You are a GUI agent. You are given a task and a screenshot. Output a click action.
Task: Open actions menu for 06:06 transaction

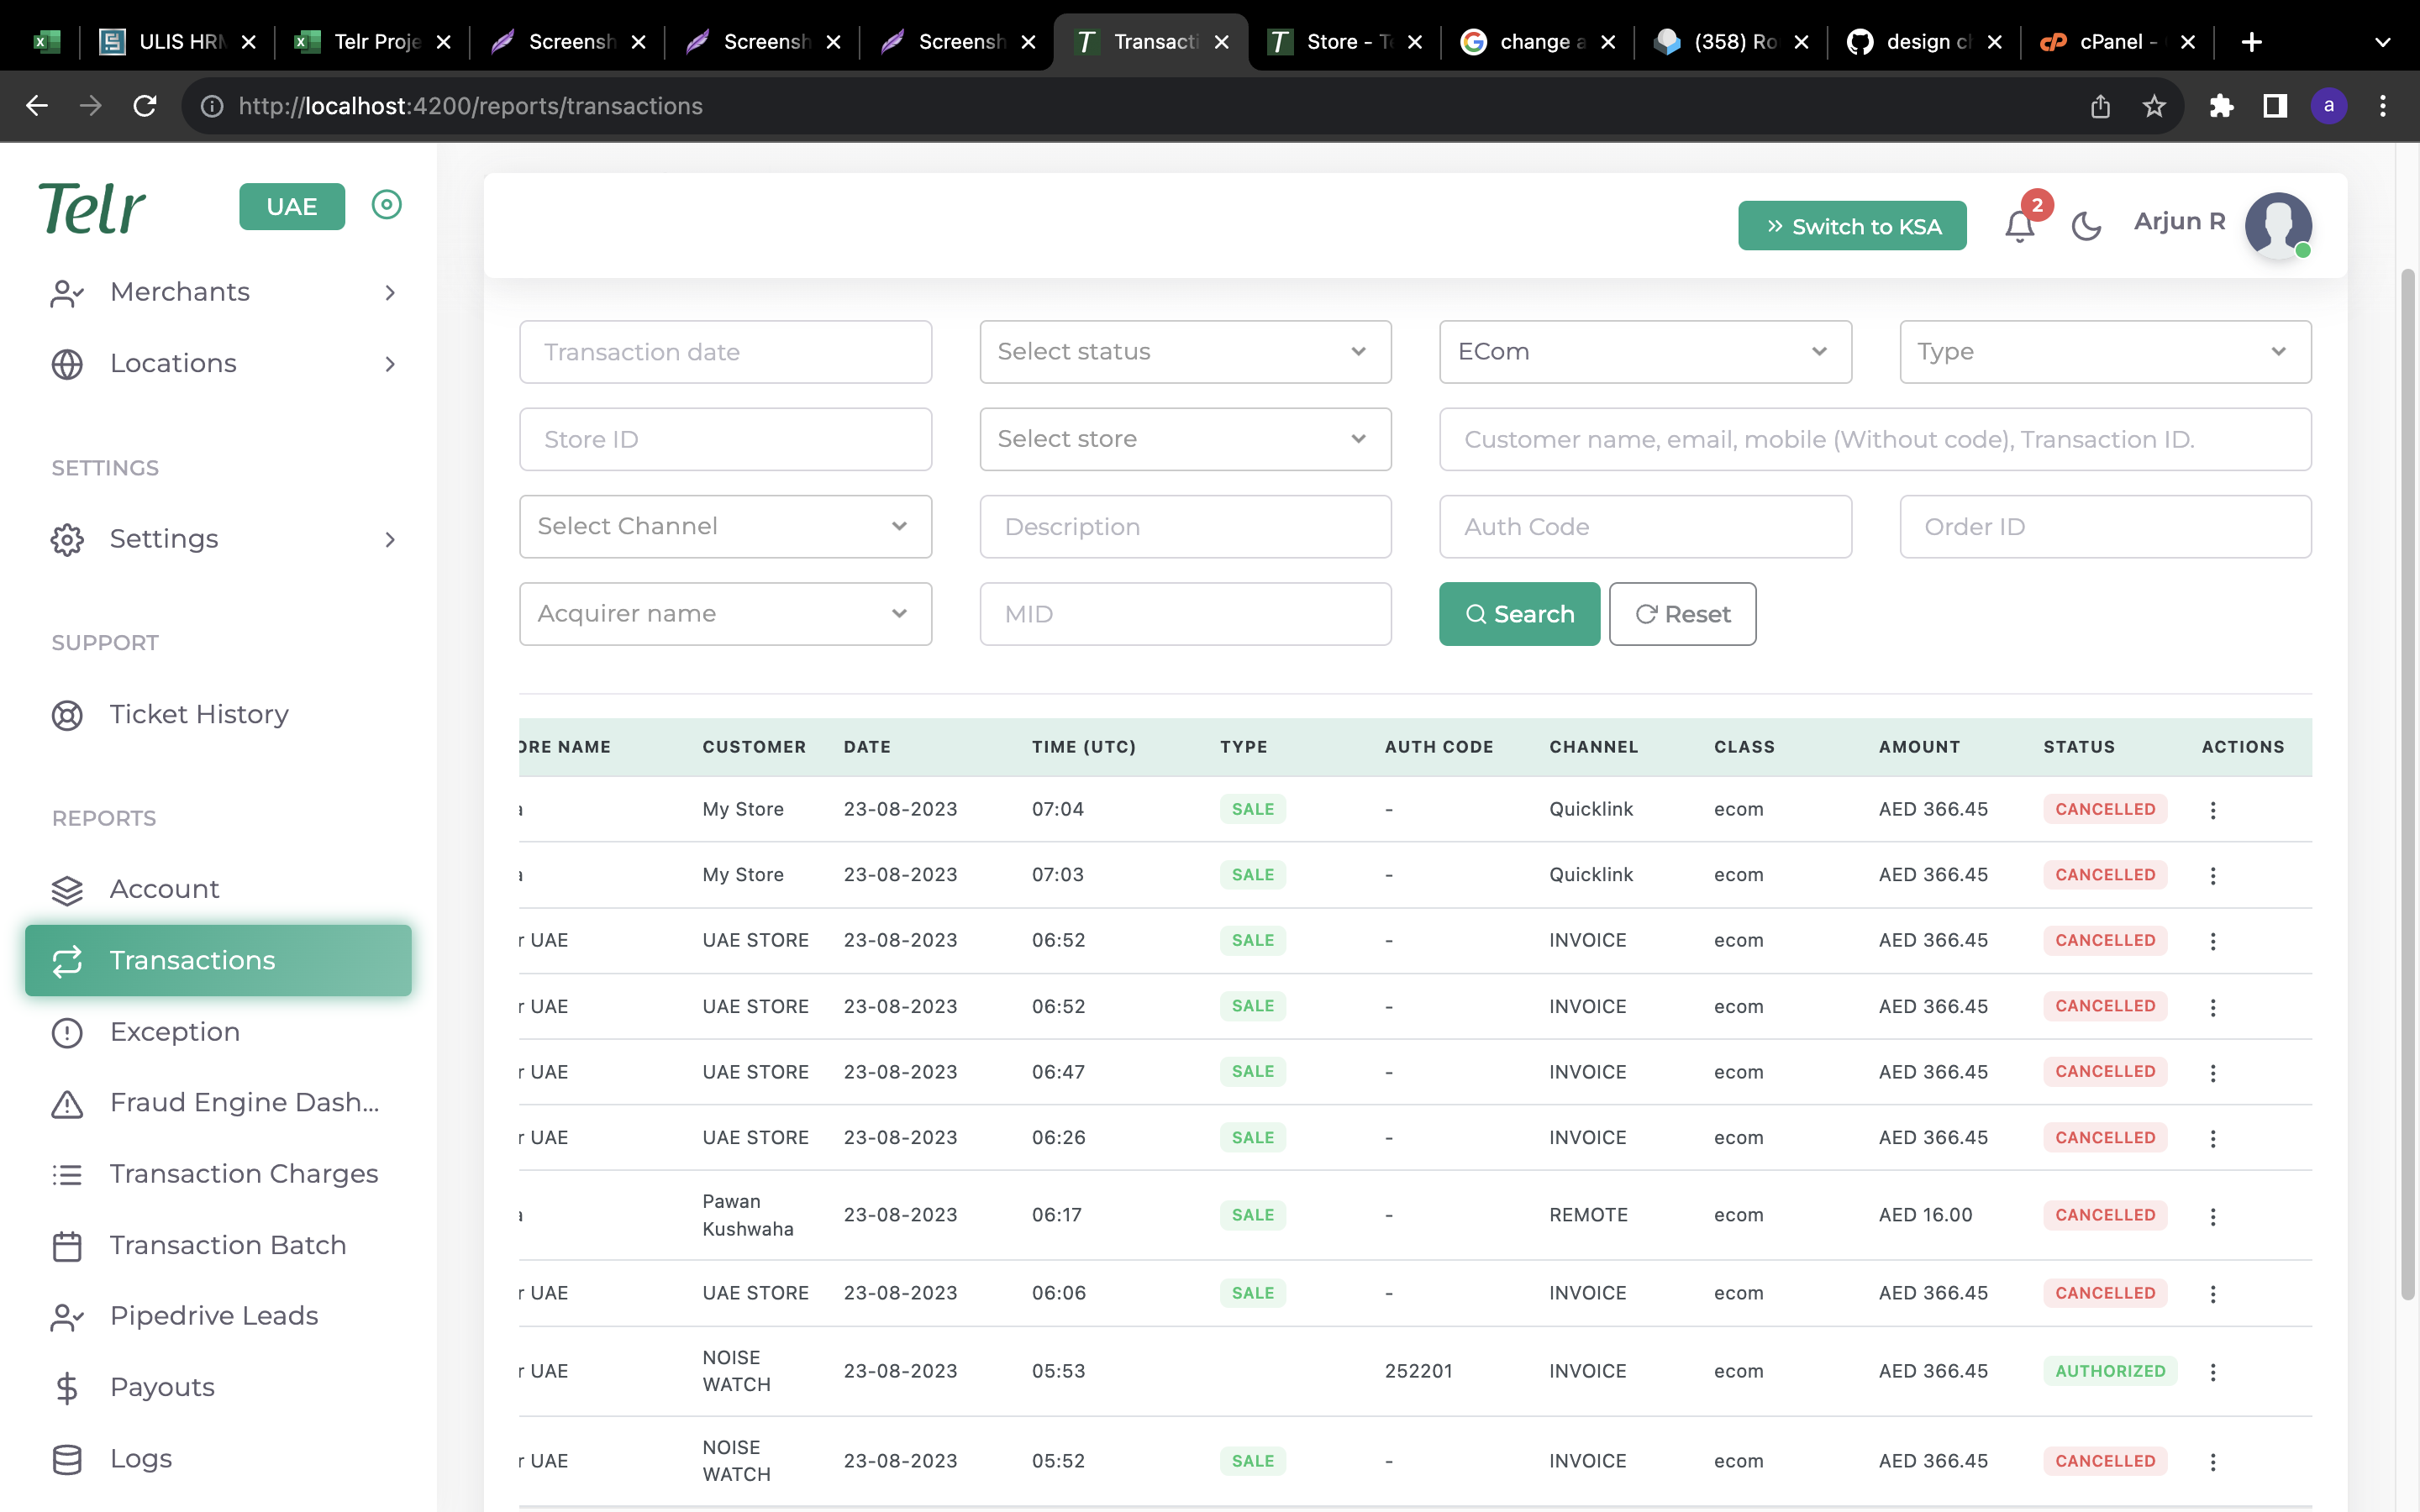(2212, 1294)
